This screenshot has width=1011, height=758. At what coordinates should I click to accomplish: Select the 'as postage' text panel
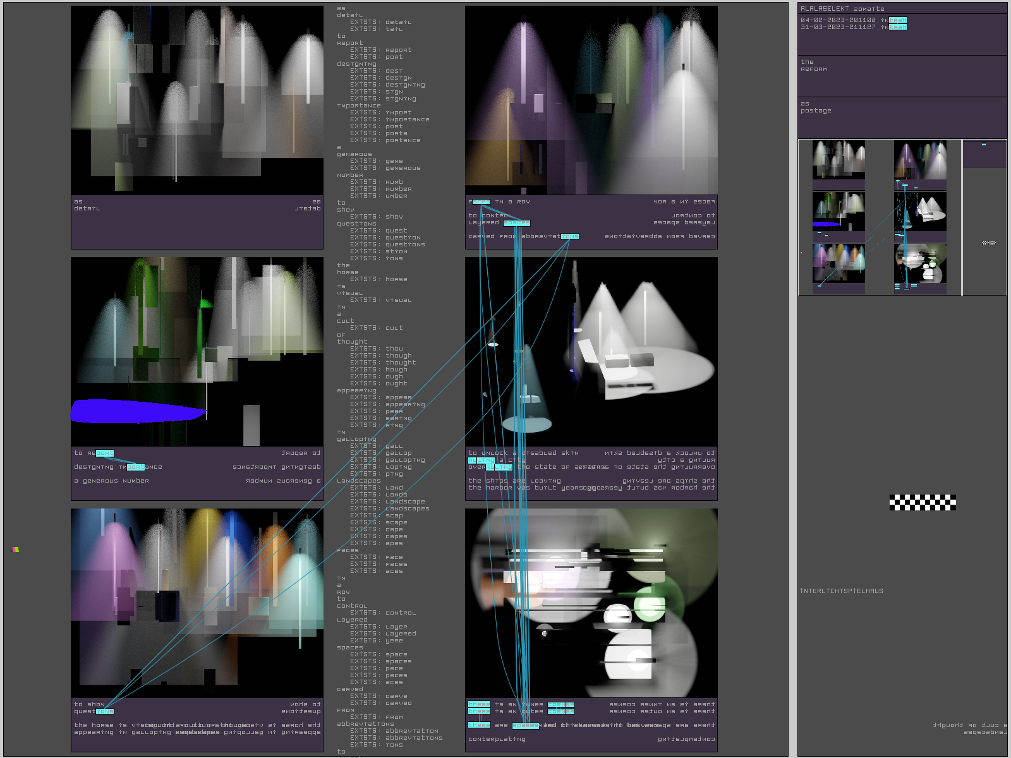click(x=902, y=117)
